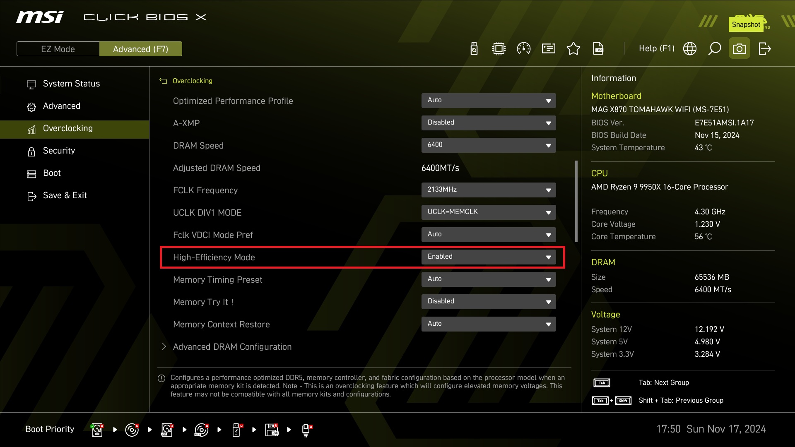Expand Advanced DRAM Configuration
The image size is (795, 447).
[232, 347]
